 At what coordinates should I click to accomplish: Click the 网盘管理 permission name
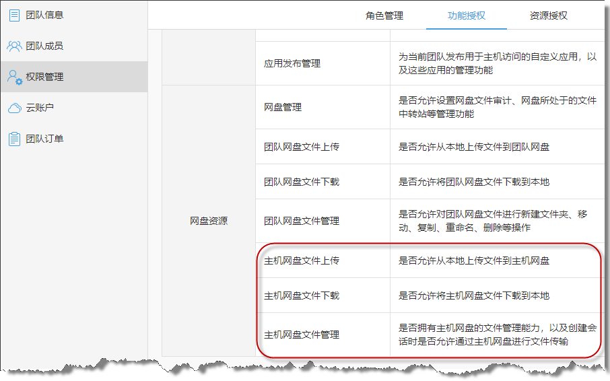pos(283,107)
